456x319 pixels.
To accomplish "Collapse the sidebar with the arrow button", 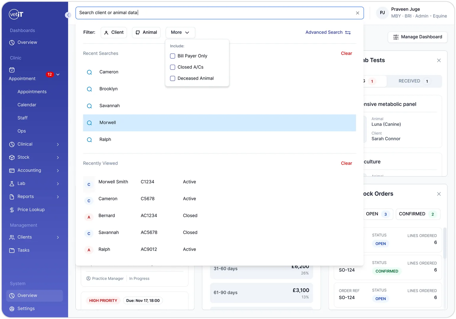I will 68,15.
